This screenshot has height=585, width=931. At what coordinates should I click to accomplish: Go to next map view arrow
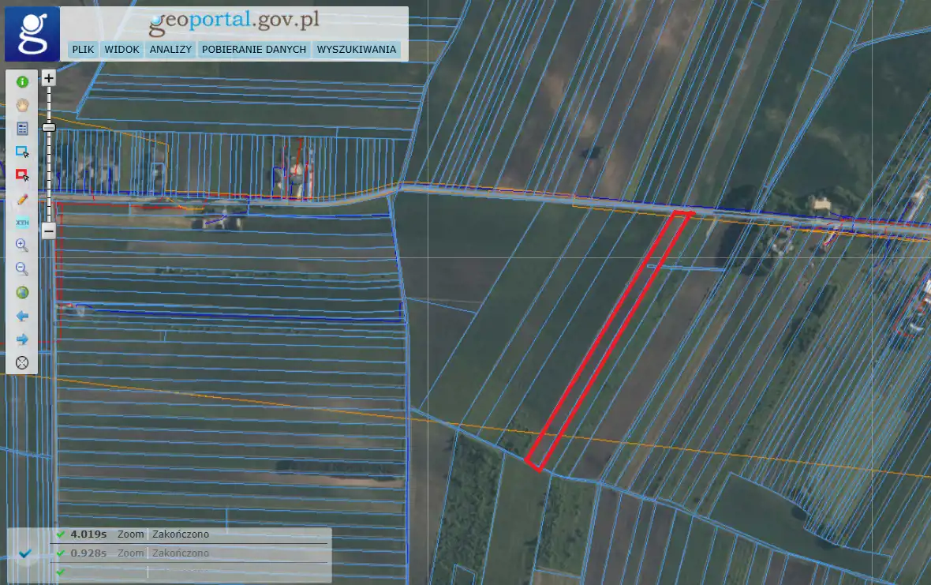tap(22, 339)
